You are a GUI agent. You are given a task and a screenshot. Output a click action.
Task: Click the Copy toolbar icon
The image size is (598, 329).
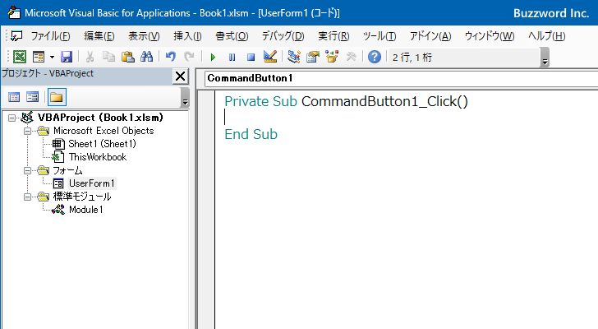[x=108, y=58]
